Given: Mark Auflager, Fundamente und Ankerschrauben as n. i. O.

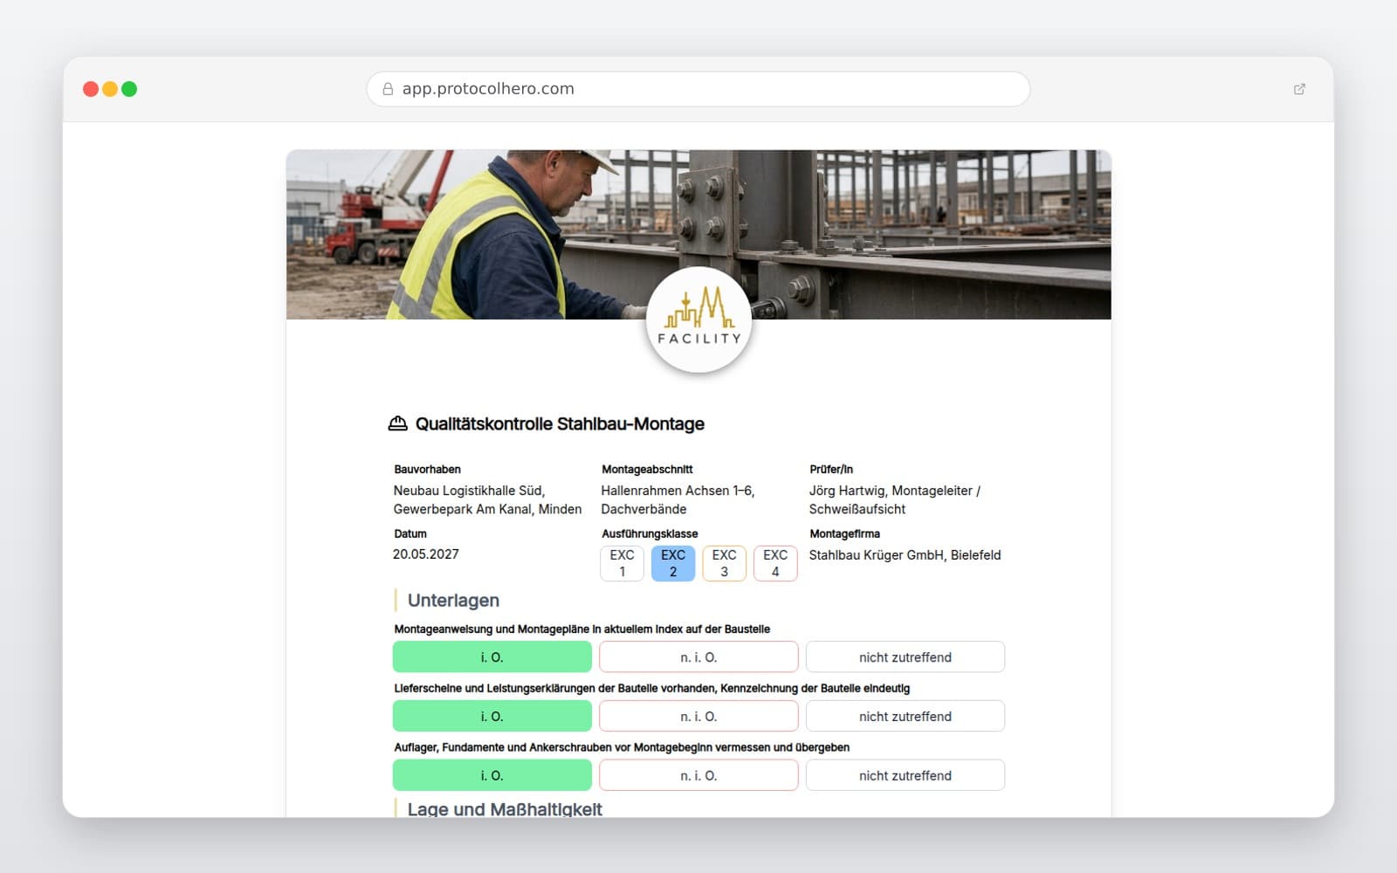Looking at the screenshot, I should pos(698,775).
